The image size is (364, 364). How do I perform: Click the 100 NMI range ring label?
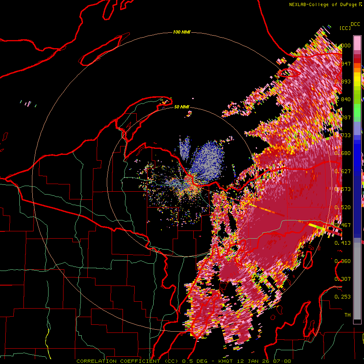pyautogui.click(x=182, y=32)
